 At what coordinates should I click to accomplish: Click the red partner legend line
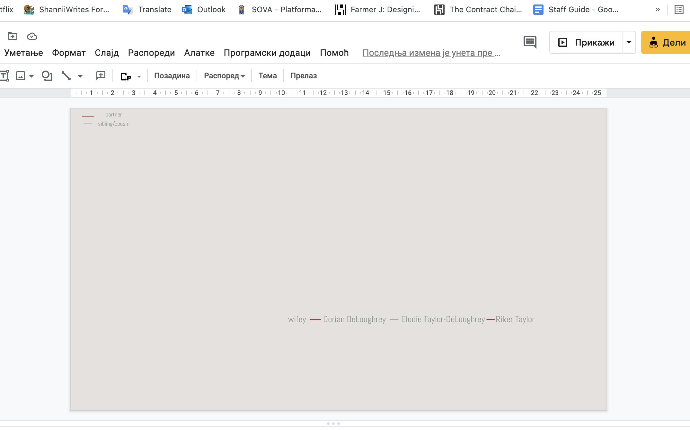pos(88,116)
